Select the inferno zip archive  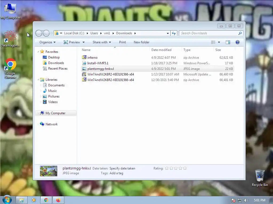tap(158, 57)
